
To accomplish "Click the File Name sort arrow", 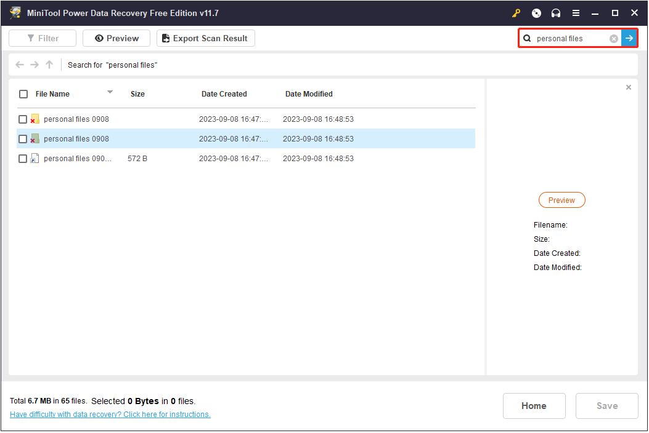I will [110, 92].
